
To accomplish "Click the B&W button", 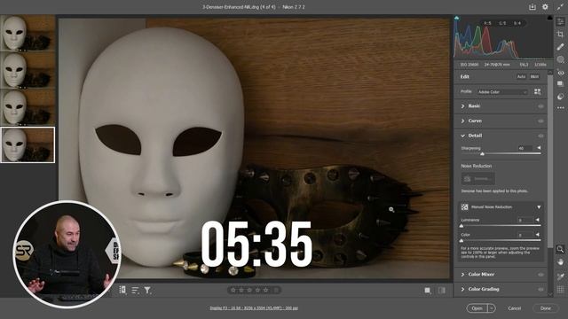I will 534,77.
